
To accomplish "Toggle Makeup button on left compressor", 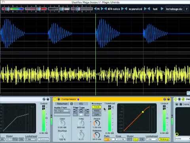I will [x=44, y=139].
